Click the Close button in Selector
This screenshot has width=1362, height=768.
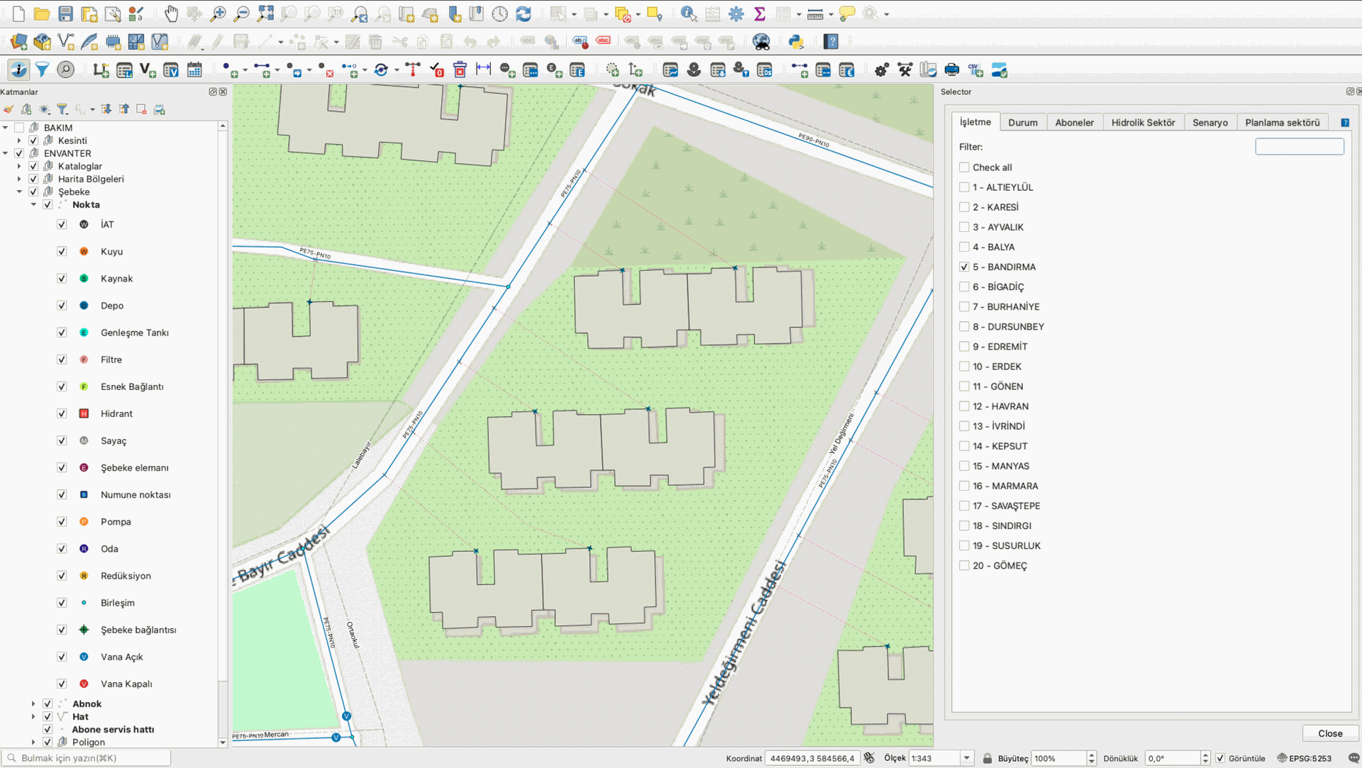pyautogui.click(x=1329, y=733)
